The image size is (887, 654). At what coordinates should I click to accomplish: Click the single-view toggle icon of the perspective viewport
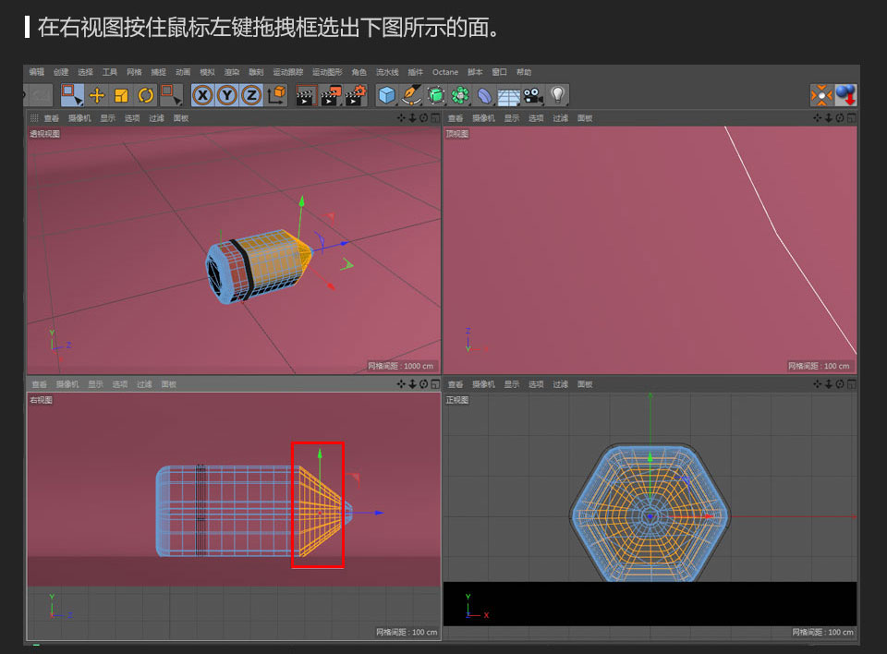pyautogui.click(x=434, y=118)
